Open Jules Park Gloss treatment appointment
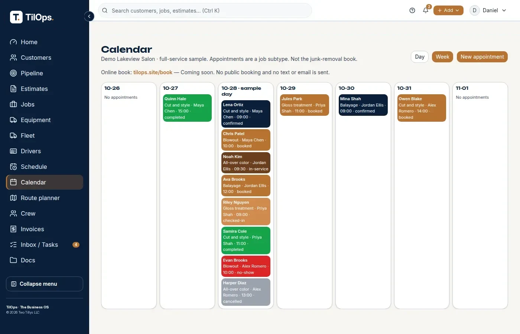The width and height of the screenshot is (520, 334). coord(305,105)
